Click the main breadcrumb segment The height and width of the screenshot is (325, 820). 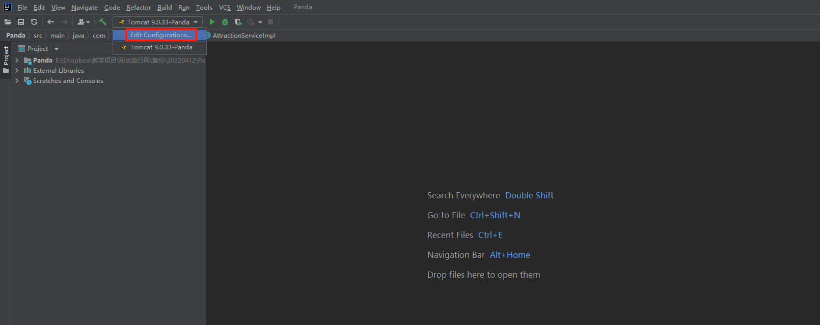(x=58, y=35)
